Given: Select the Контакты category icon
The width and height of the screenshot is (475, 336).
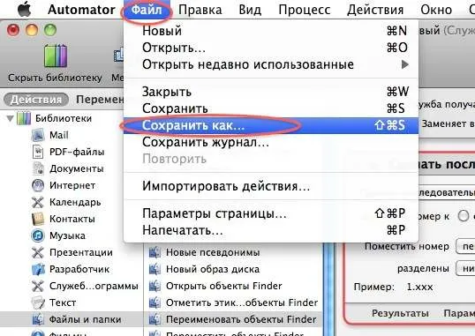Looking at the screenshot, I should (x=38, y=219).
